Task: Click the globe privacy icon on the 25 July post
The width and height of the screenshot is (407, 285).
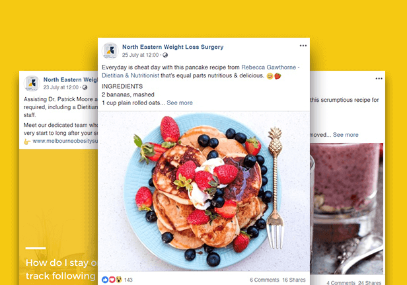Action: click(x=165, y=55)
